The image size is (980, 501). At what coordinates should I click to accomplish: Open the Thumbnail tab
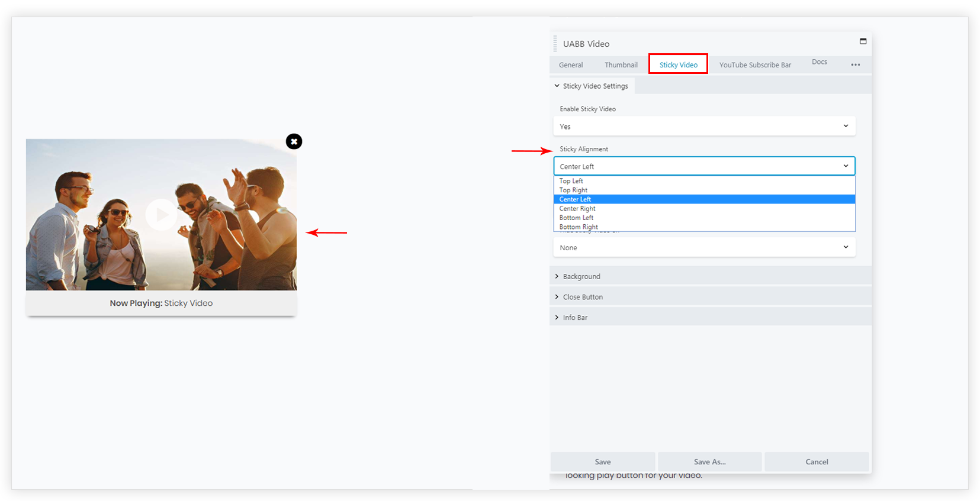click(x=621, y=65)
